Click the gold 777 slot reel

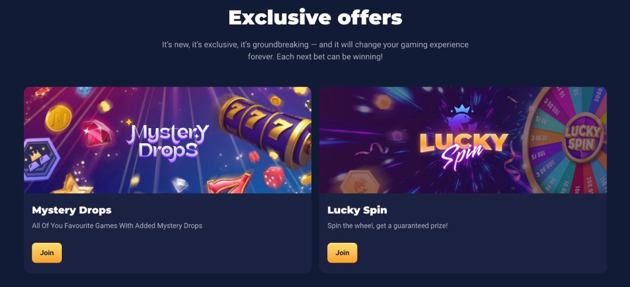pos(266,130)
